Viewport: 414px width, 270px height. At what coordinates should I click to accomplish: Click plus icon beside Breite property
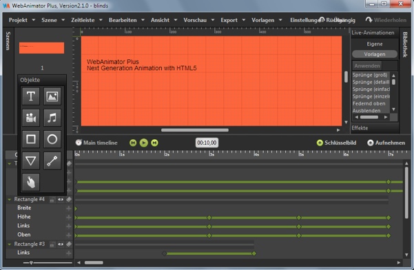click(x=69, y=209)
